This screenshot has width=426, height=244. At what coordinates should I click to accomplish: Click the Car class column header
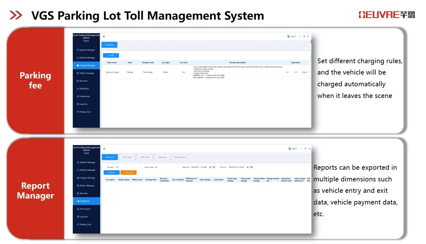tap(184, 63)
